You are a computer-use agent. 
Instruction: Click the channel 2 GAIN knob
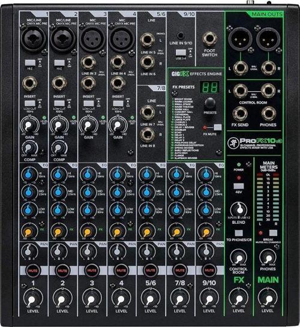tap(59, 125)
